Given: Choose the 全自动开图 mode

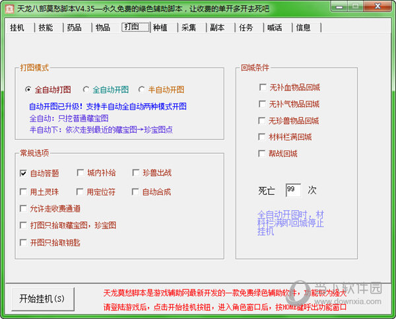Looking at the screenshot, I should coord(86,89).
